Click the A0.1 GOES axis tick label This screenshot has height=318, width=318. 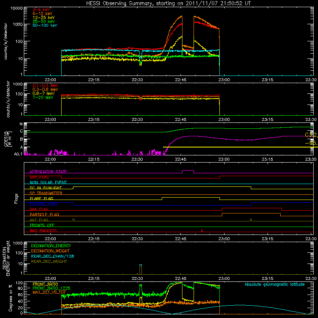(18, 154)
